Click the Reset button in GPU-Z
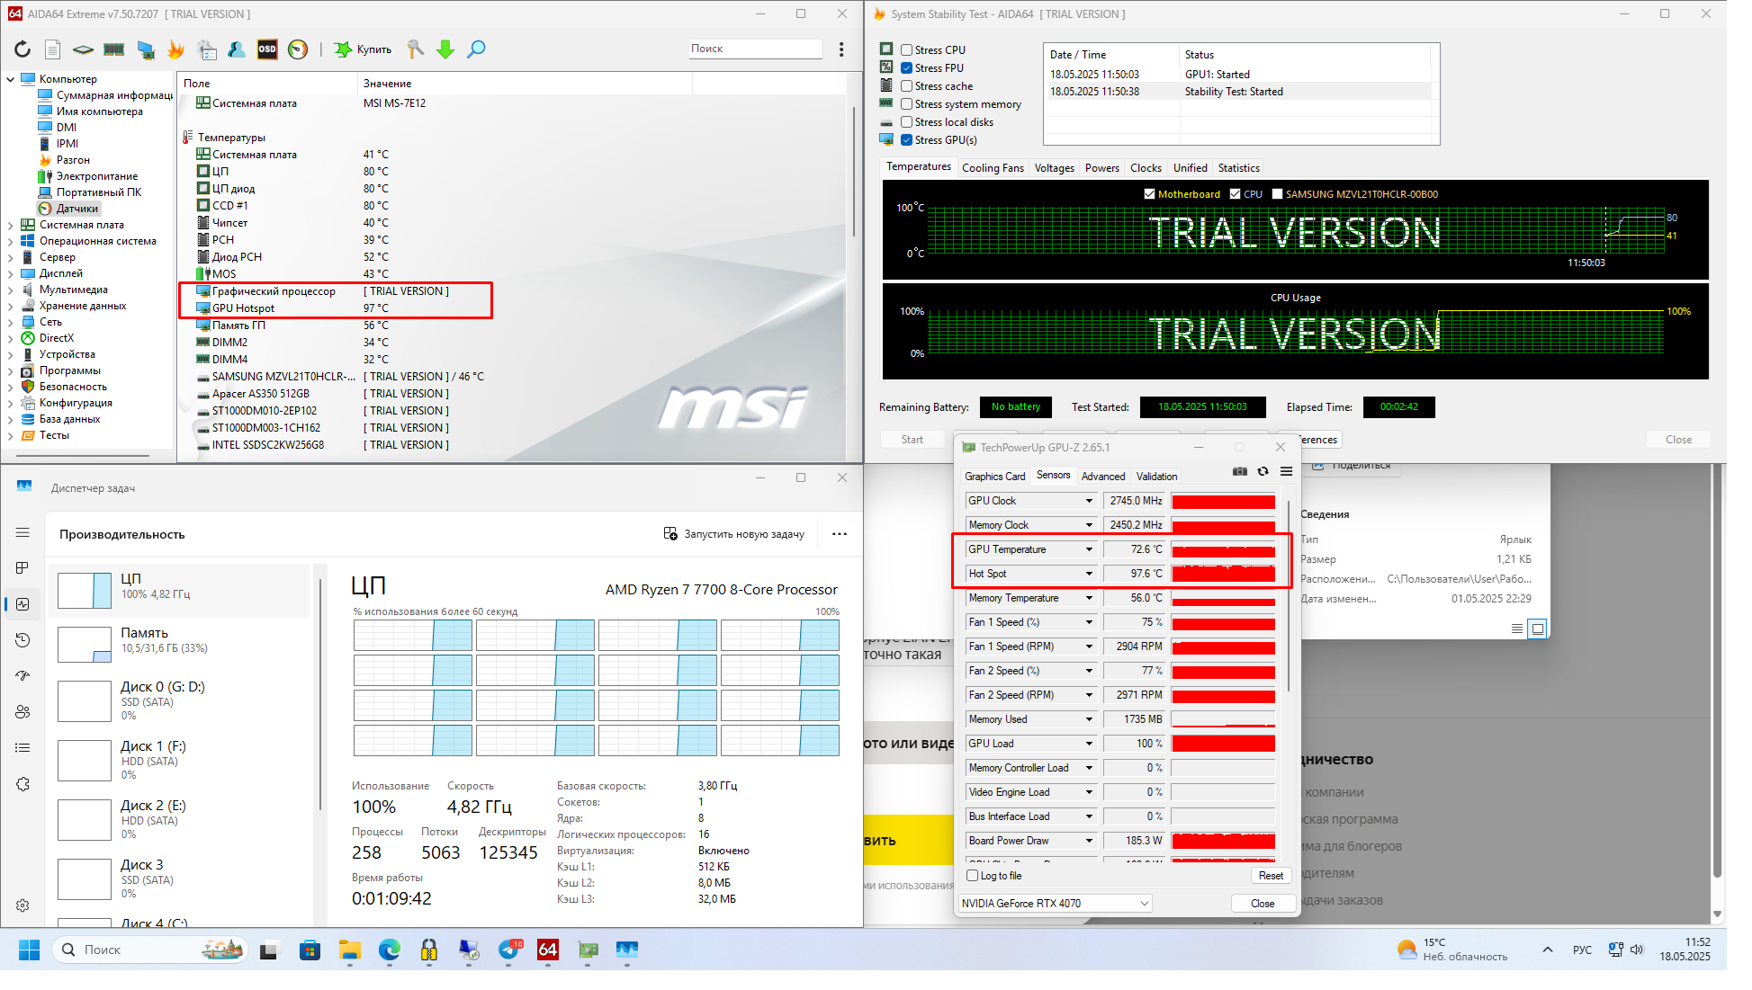 coord(1271,876)
